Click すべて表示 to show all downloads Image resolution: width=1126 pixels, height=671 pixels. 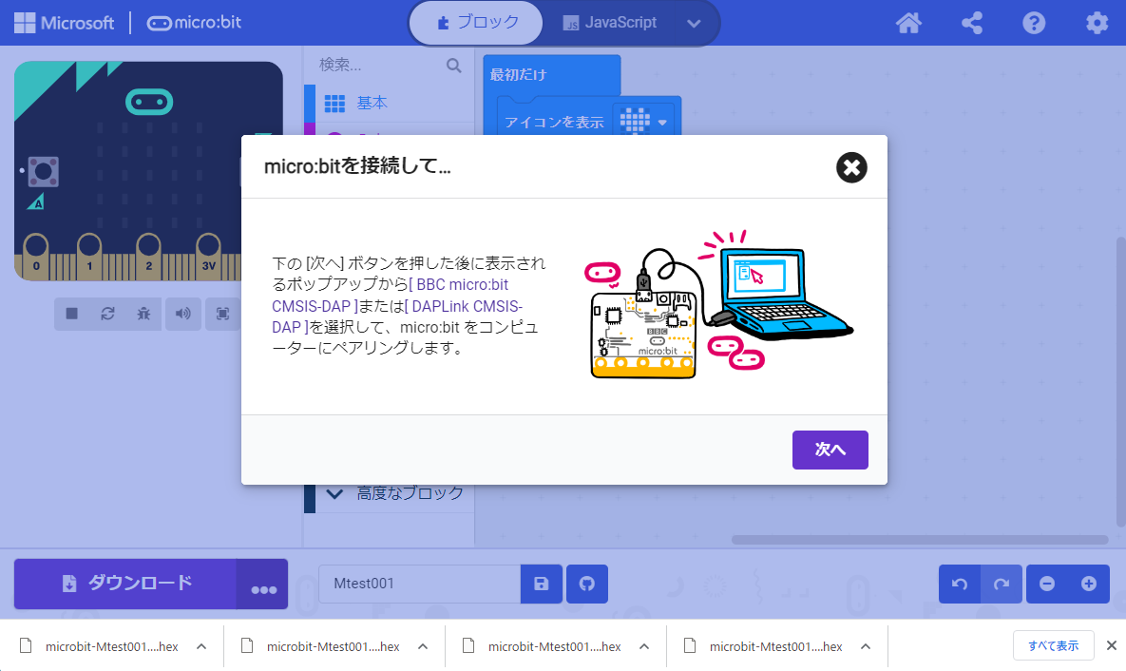point(1053,646)
